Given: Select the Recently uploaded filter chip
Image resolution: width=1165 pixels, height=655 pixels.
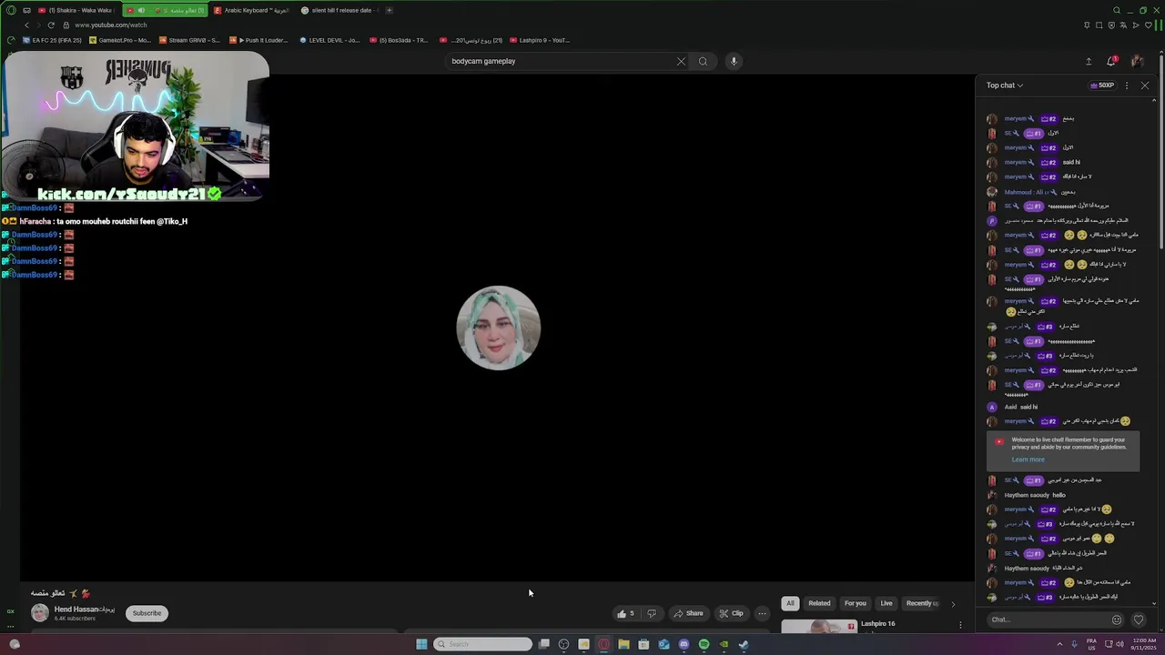Looking at the screenshot, I should pos(921,603).
